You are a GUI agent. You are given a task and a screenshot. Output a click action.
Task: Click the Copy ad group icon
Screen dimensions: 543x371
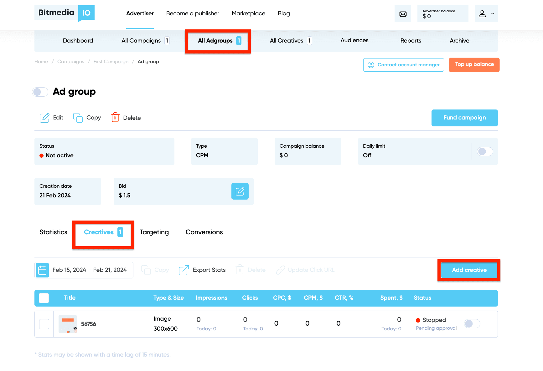click(78, 118)
